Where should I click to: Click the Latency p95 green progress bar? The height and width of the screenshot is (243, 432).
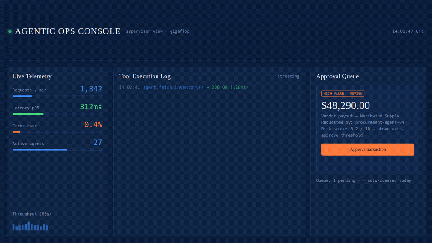57,114
